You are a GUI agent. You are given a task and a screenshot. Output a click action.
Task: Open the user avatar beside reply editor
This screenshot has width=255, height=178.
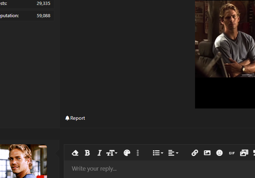[24, 161]
